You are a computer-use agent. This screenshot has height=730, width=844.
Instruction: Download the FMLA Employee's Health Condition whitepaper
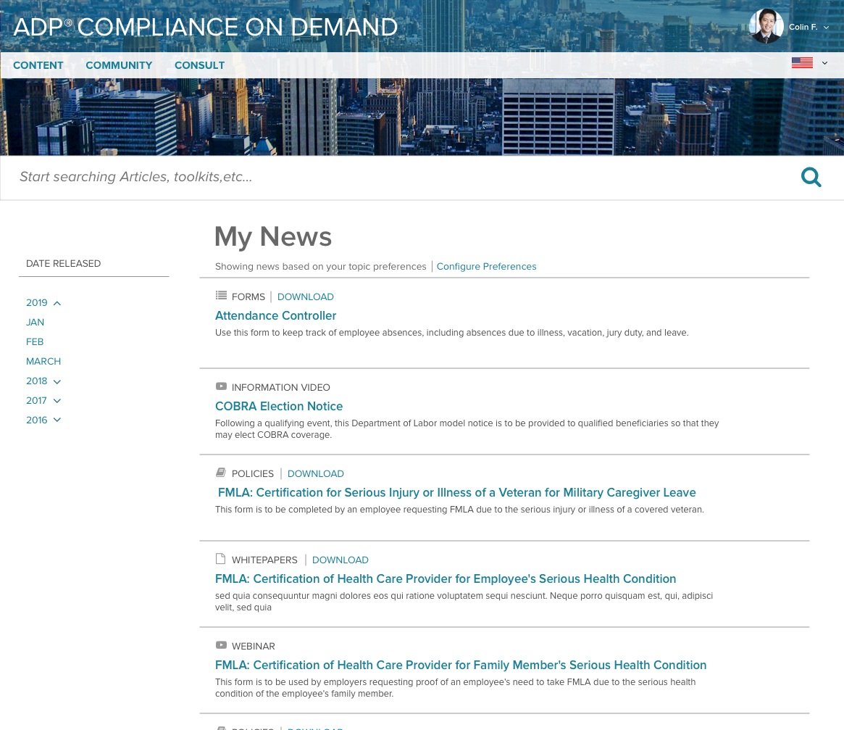pyautogui.click(x=340, y=560)
